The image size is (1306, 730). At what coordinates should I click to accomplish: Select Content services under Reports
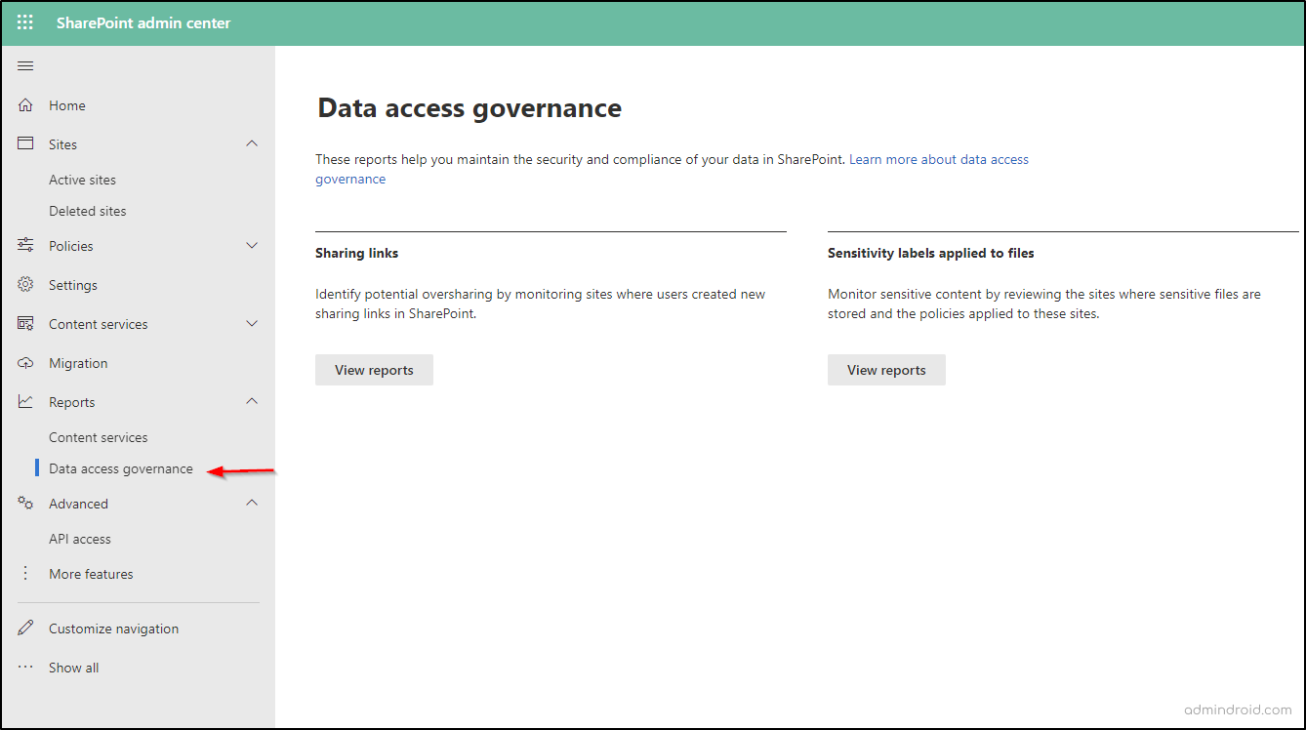(x=99, y=437)
